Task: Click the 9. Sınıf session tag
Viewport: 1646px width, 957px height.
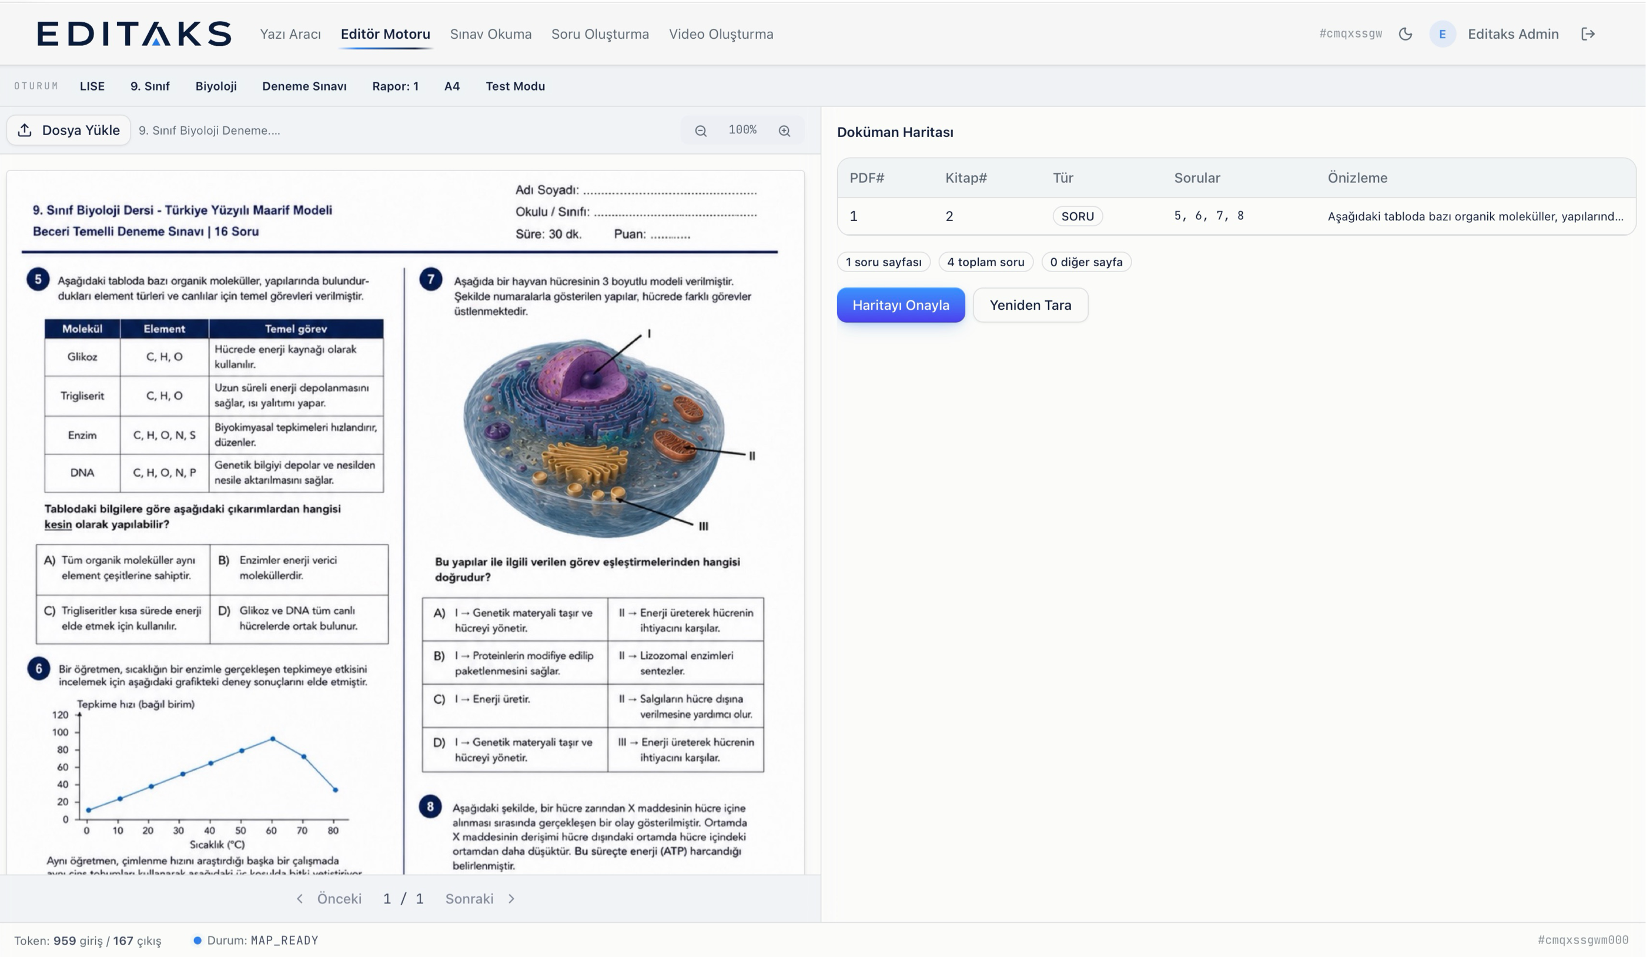Action: tap(149, 86)
